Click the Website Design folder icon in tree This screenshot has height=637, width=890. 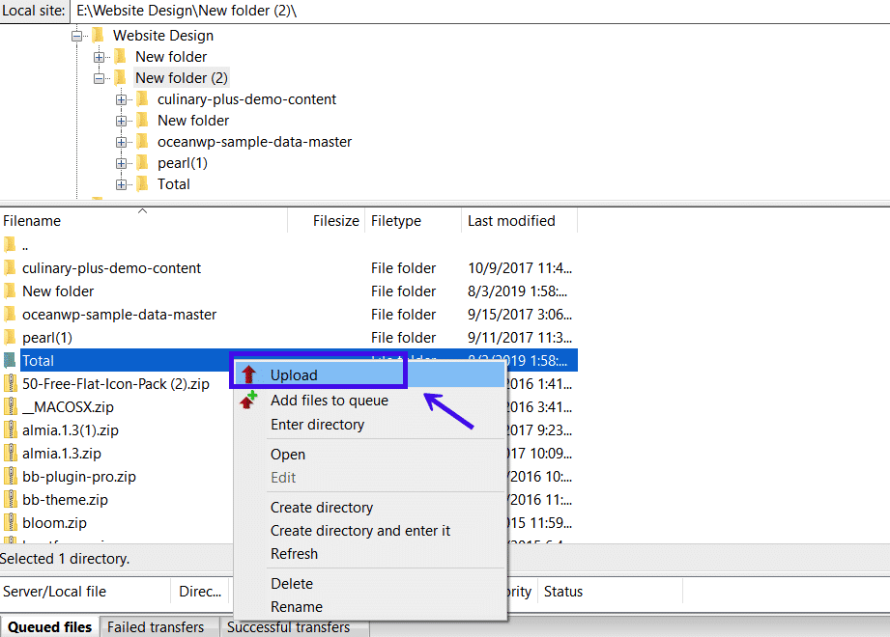coord(97,35)
